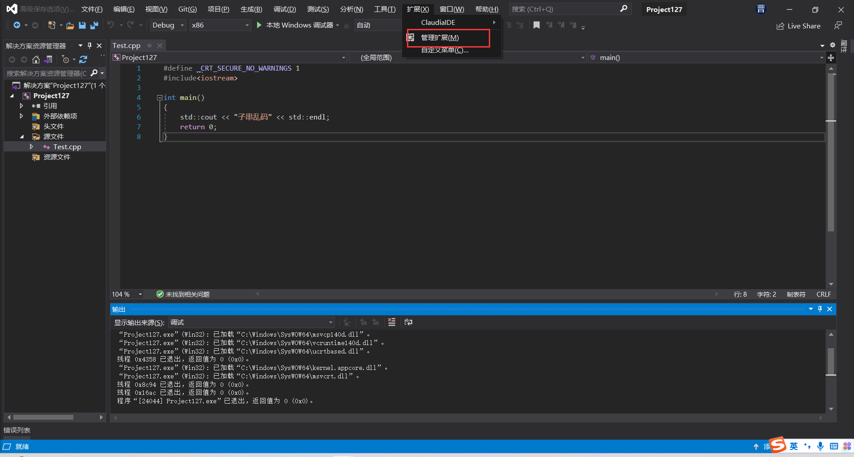
Task: Click the 未找到相关问题 status indicator
Action: tap(183, 294)
